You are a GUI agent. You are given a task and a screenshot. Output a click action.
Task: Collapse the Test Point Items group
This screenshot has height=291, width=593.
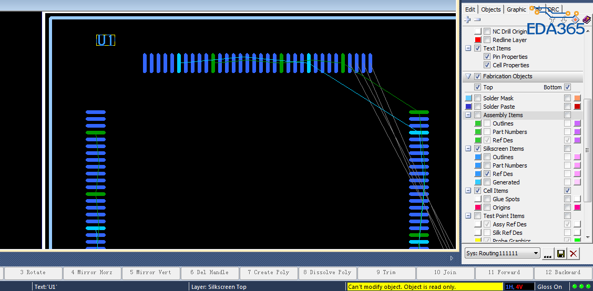(468, 216)
